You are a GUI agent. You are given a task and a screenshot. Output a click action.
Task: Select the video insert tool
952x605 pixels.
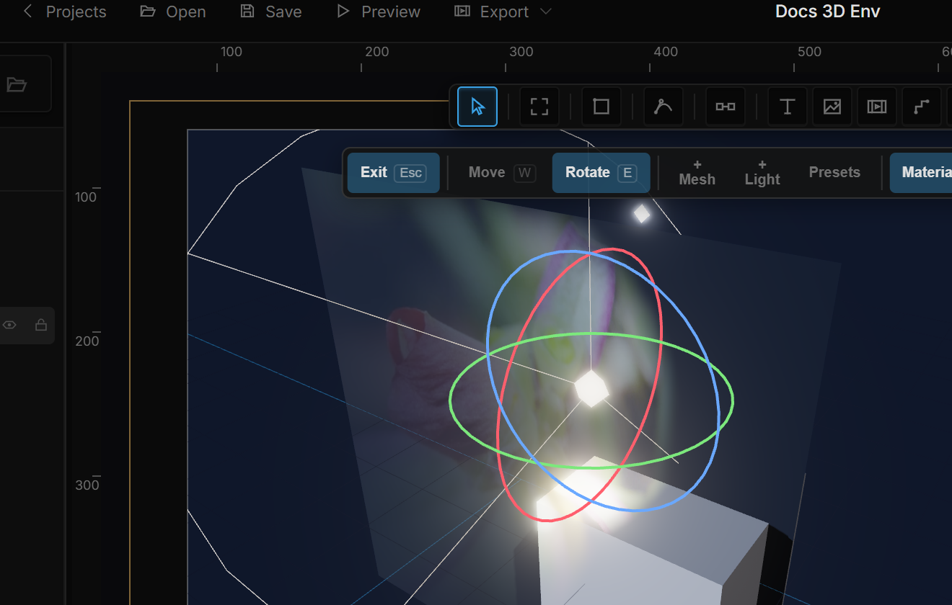click(x=877, y=107)
